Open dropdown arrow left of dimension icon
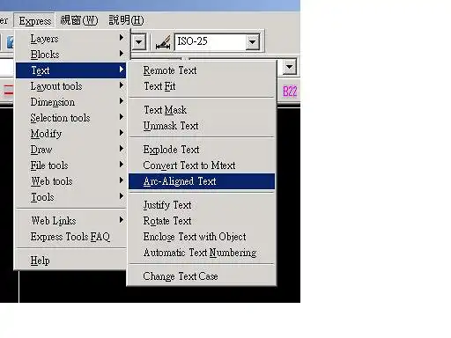Viewport: 451px width, 338px height. click(138, 42)
